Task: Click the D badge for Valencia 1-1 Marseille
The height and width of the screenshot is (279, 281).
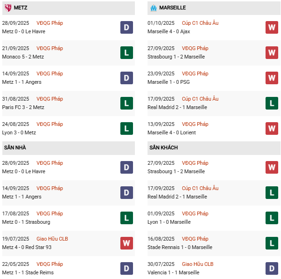Action: pyautogui.click(x=272, y=268)
